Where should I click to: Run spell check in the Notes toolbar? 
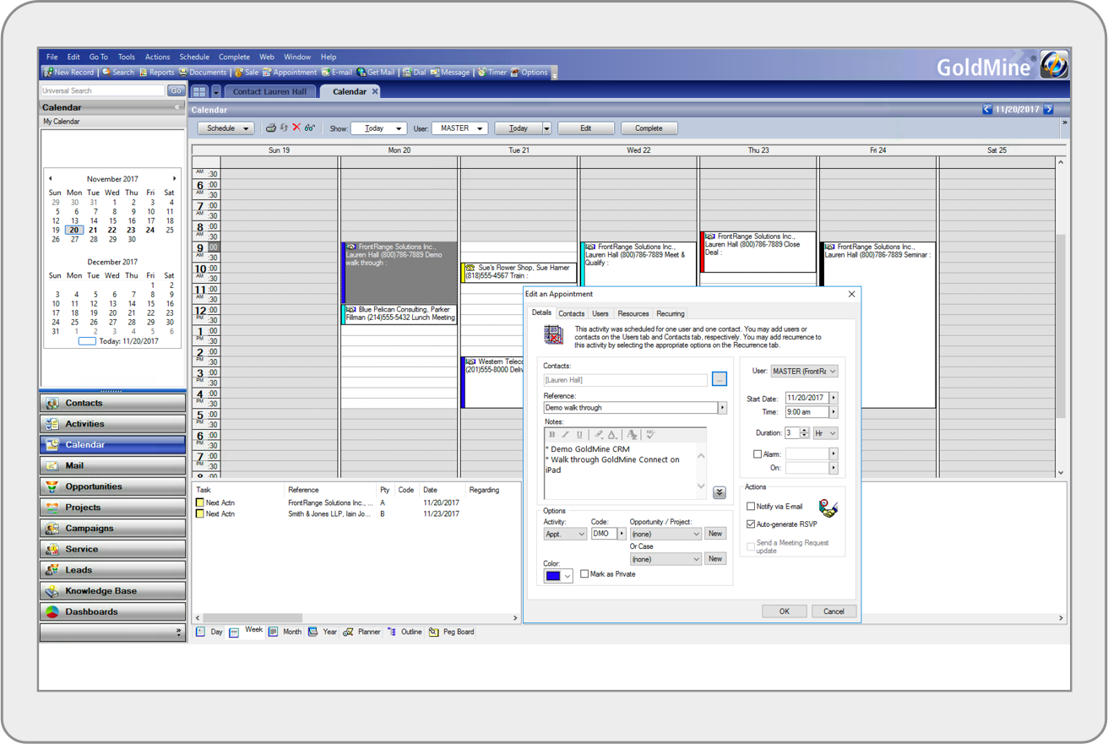pyautogui.click(x=650, y=435)
